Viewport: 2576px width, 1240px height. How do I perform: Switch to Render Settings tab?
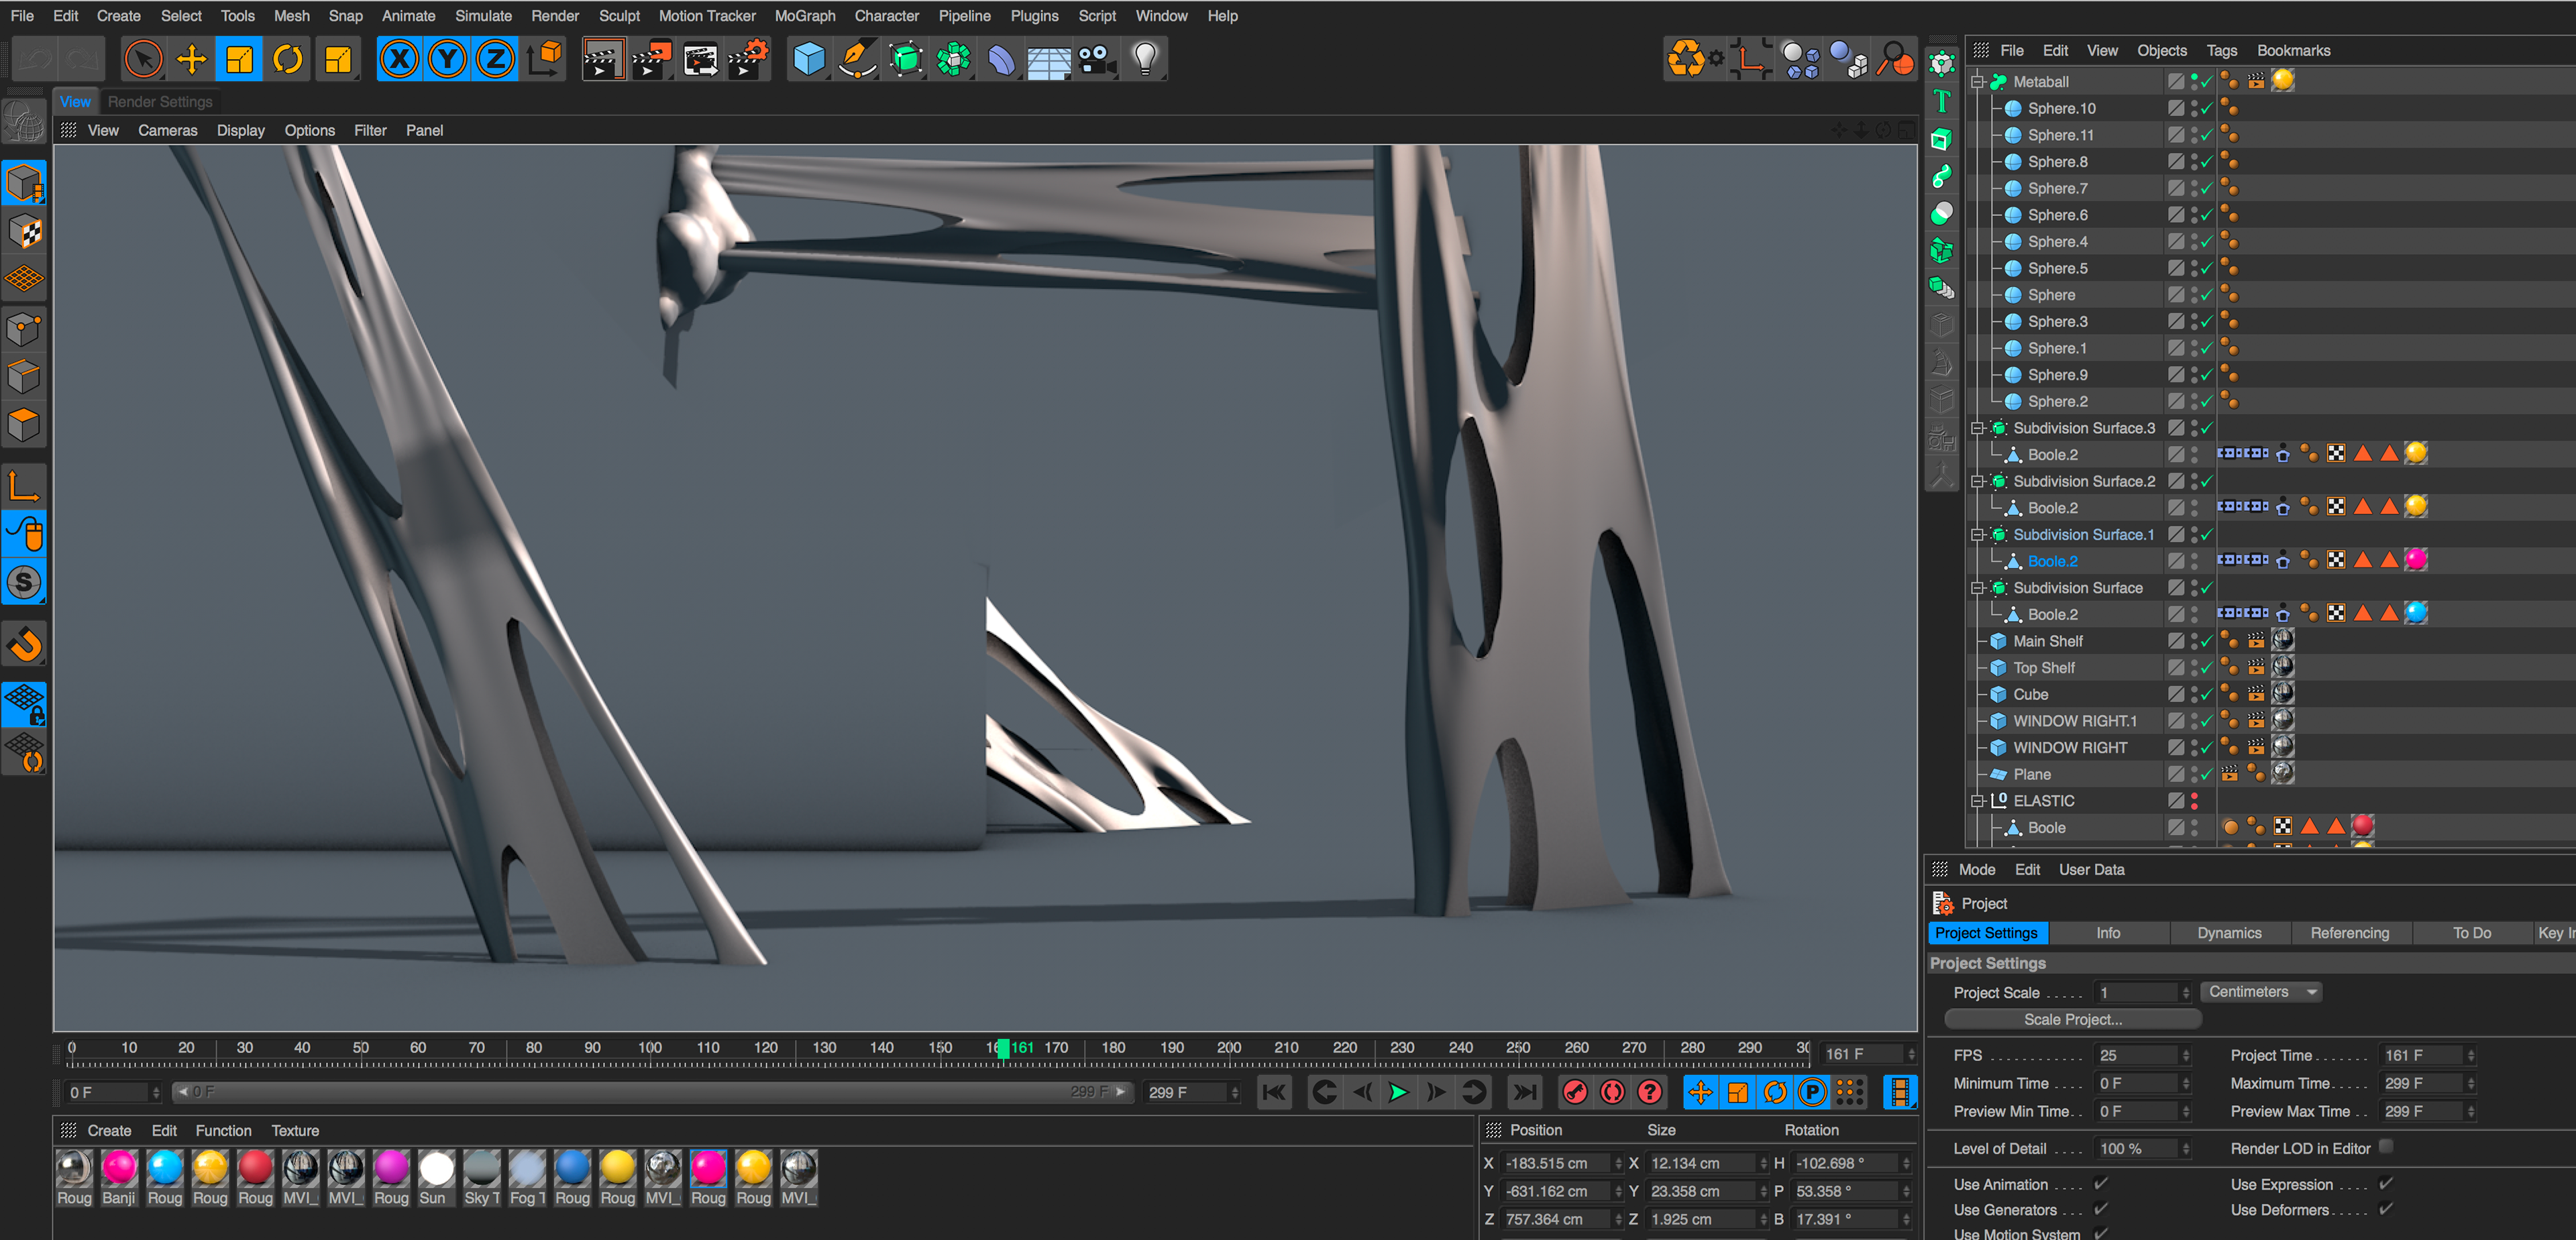tap(160, 102)
